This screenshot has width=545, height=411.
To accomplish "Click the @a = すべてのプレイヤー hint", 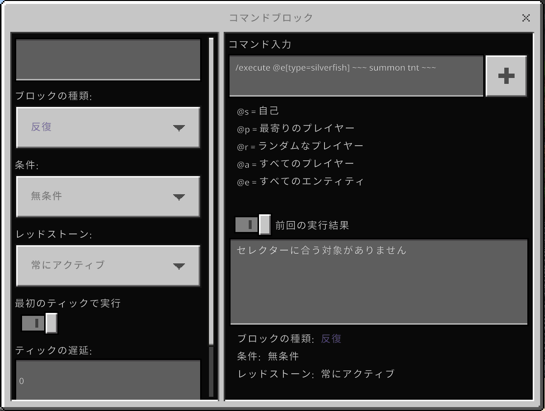I will (x=296, y=164).
